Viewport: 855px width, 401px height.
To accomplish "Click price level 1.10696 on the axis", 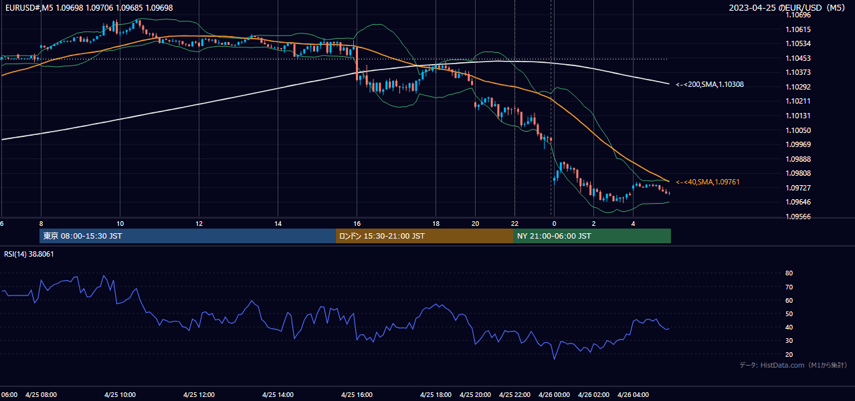I will (798, 15).
